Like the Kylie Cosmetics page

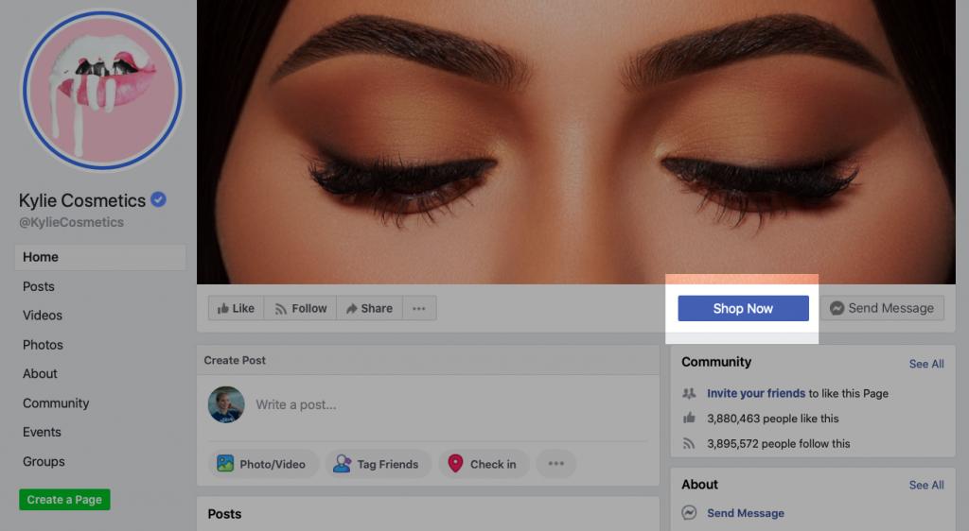point(236,308)
